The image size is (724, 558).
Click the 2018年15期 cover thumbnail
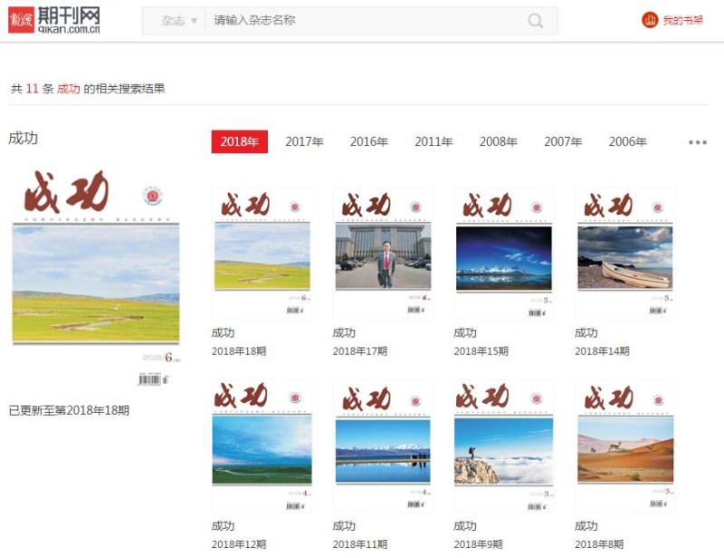[503, 246]
